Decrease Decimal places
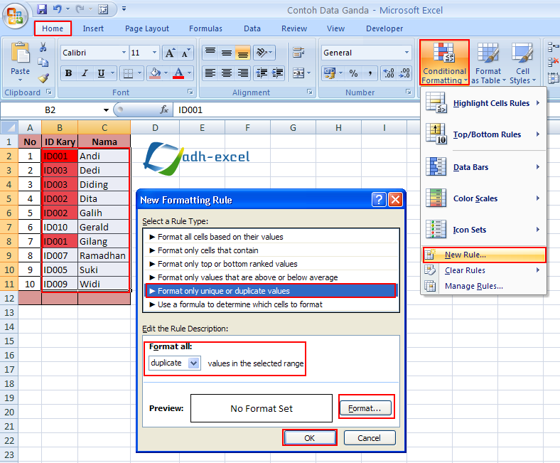Image resolution: width=560 pixels, height=463 pixels. tap(404, 73)
